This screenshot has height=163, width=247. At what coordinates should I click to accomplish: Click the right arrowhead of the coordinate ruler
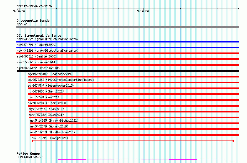tap(238, 9)
